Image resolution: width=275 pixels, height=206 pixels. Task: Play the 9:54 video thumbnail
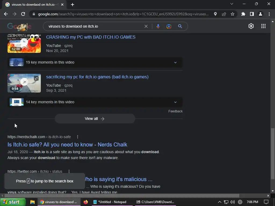click(x=24, y=83)
